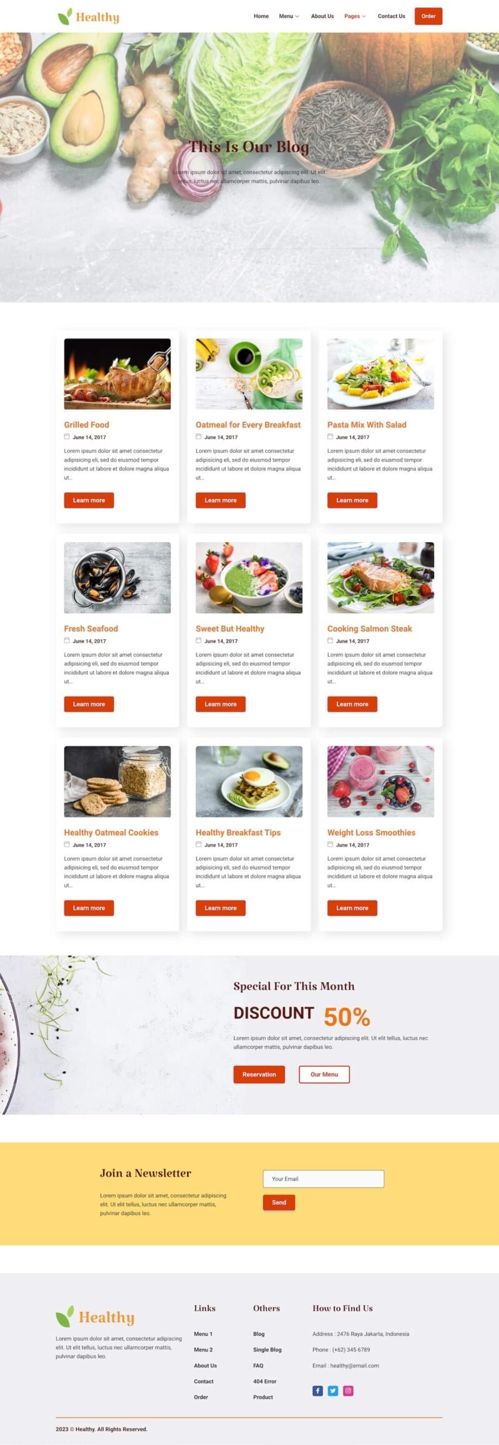Focus the Your Email input field
The height and width of the screenshot is (1445, 499).
coord(324,1179)
